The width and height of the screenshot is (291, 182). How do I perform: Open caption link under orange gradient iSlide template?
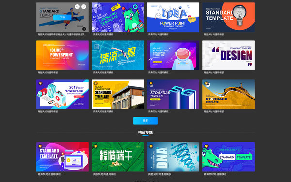(48, 72)
